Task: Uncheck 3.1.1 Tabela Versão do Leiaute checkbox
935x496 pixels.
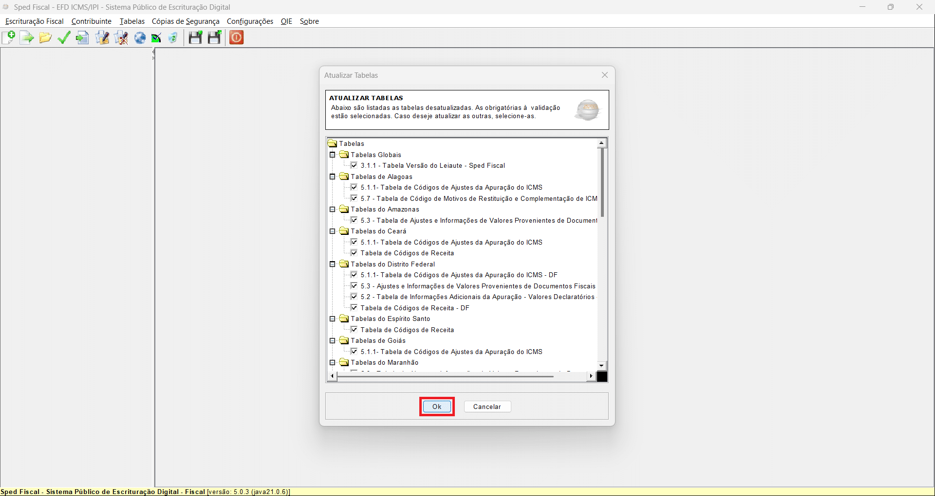Action: (x=354, y=165)
